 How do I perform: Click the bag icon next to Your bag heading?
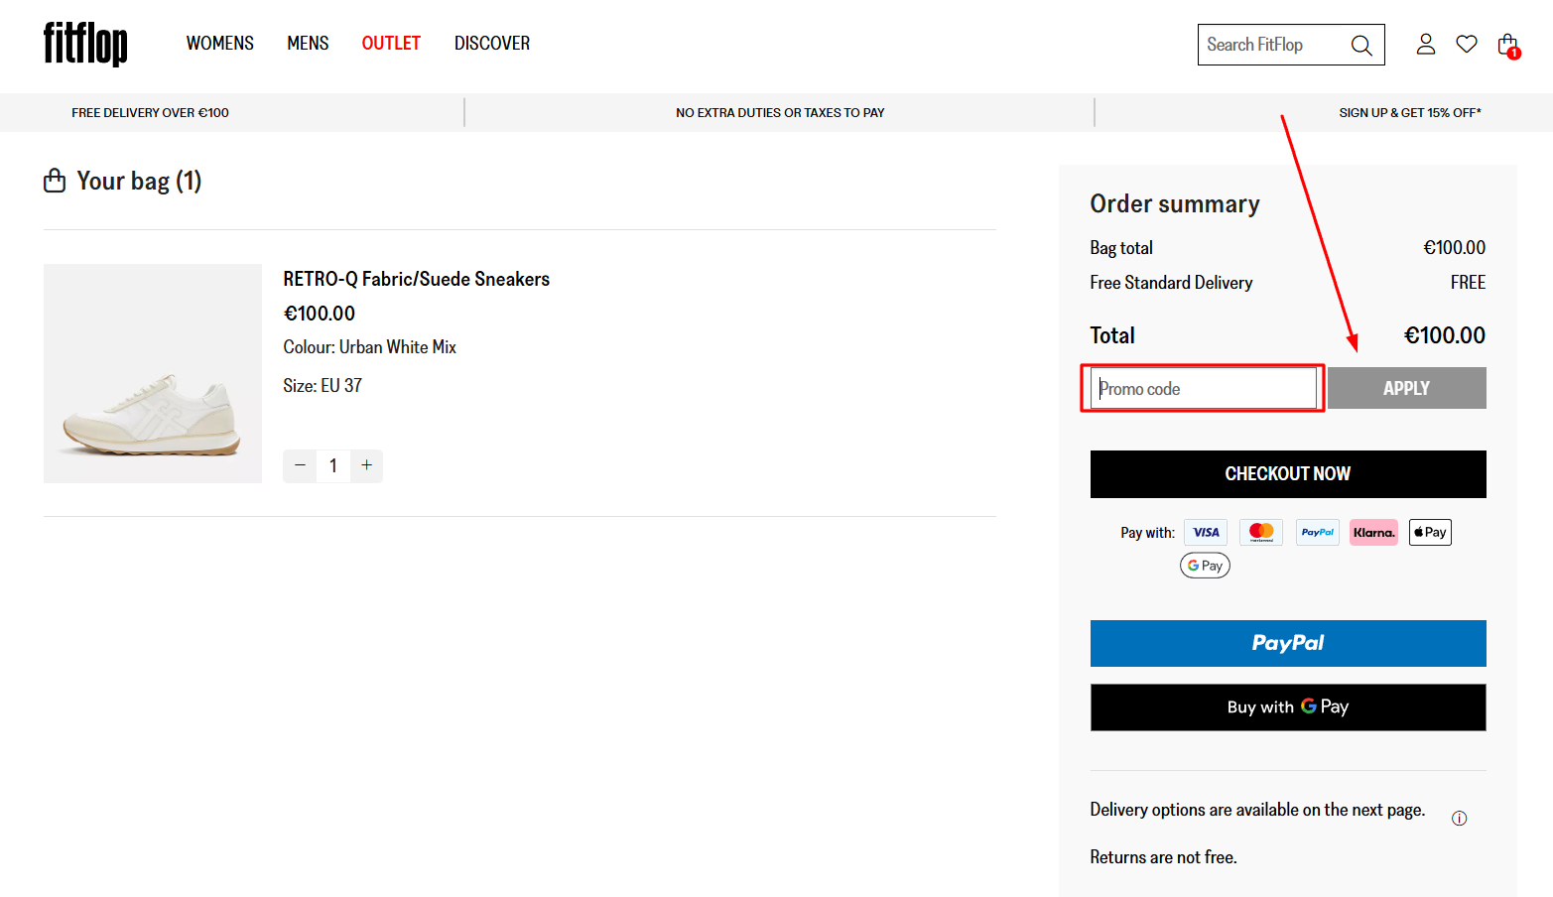pyautogui.click(x=56, y=180)
